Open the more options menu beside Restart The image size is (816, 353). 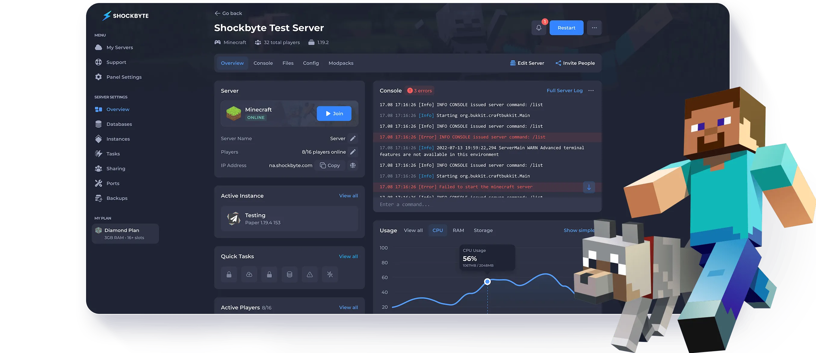pyautogui.click(x=594, y=28)
